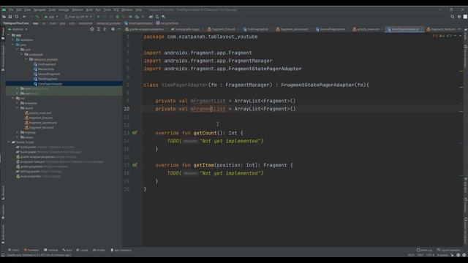Click the override gutter icon beside getCount
This screenshot has width=468, height=263.
[135, 133]
